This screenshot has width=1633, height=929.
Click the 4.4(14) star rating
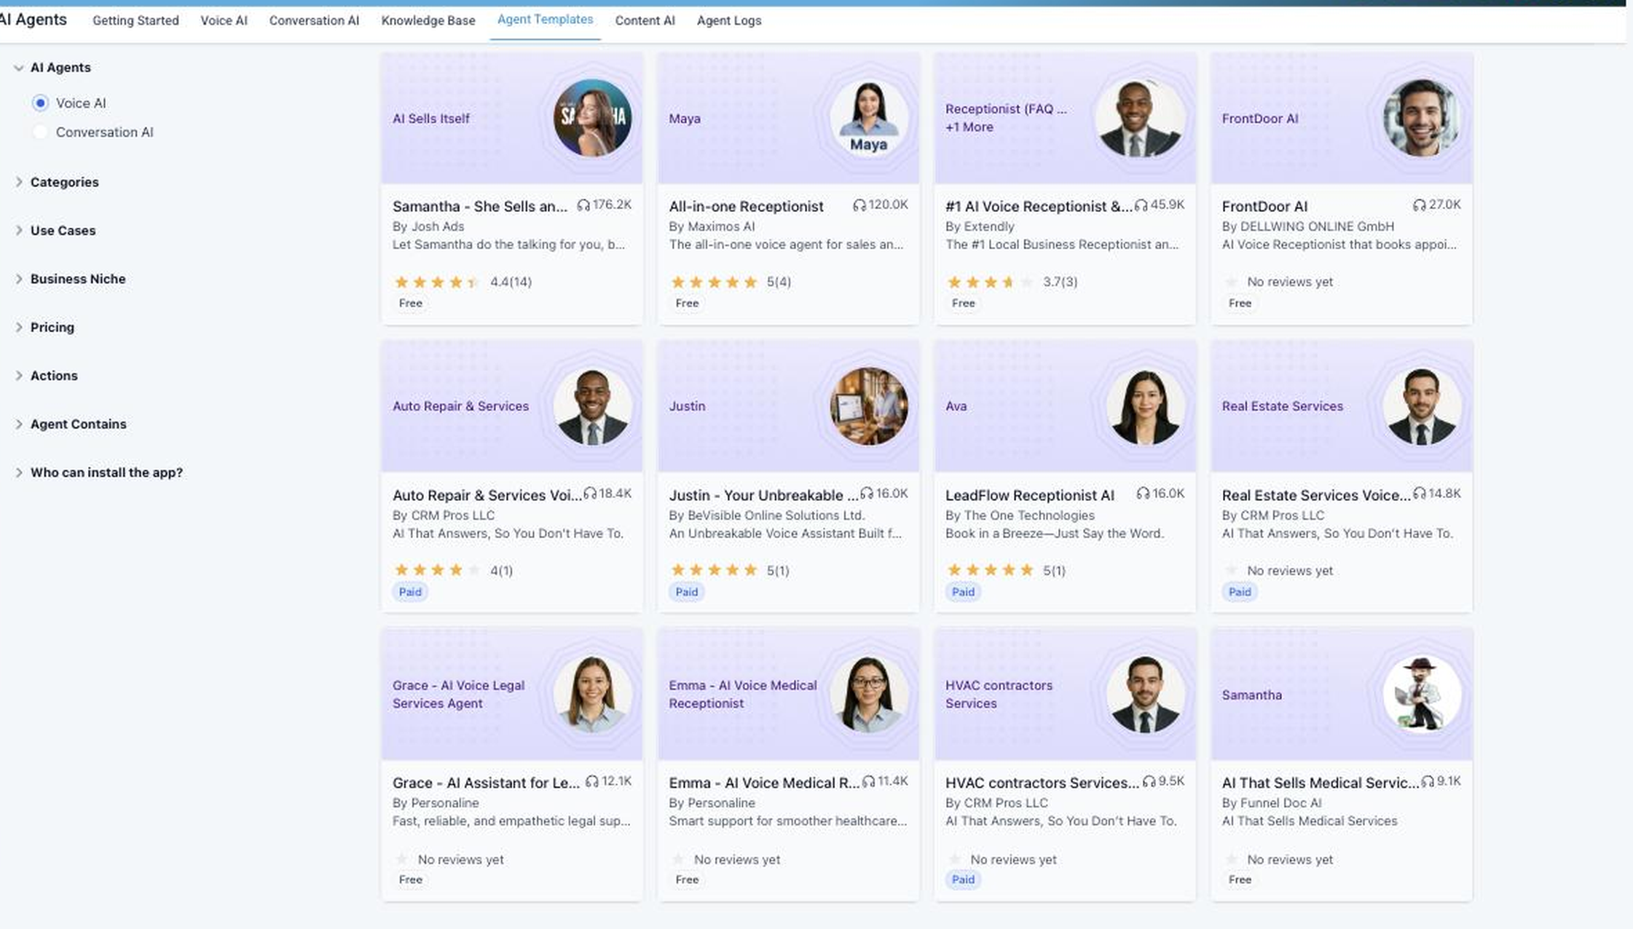pyautogui.click(x=463, y=282)
